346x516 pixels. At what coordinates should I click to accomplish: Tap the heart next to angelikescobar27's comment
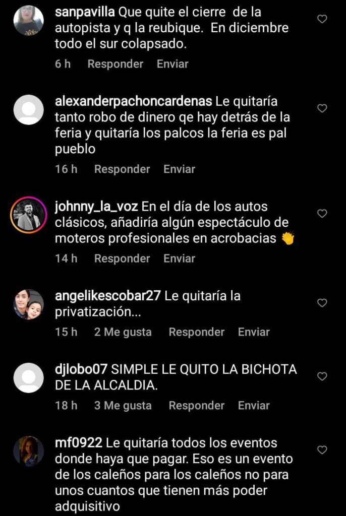point(322,303)
